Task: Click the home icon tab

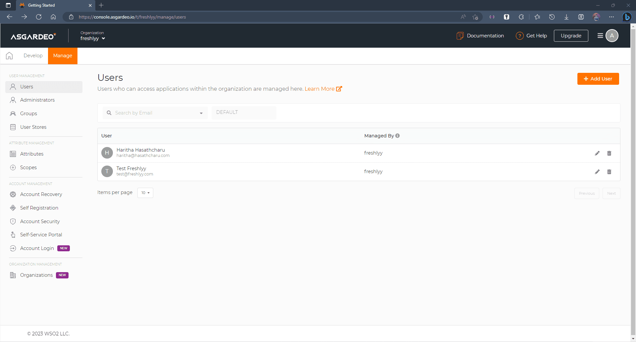Action: tap(9, 56)
